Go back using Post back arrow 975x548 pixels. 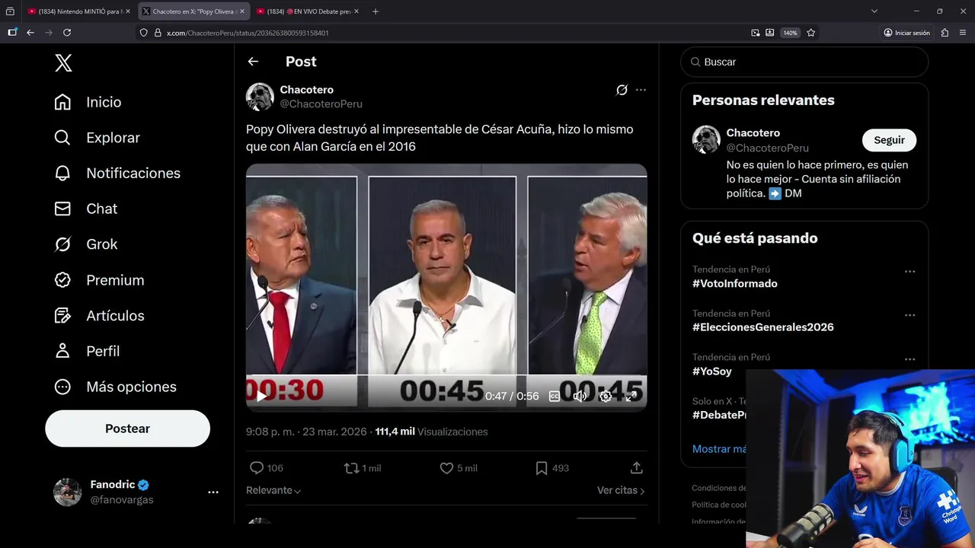click(253, 62)
